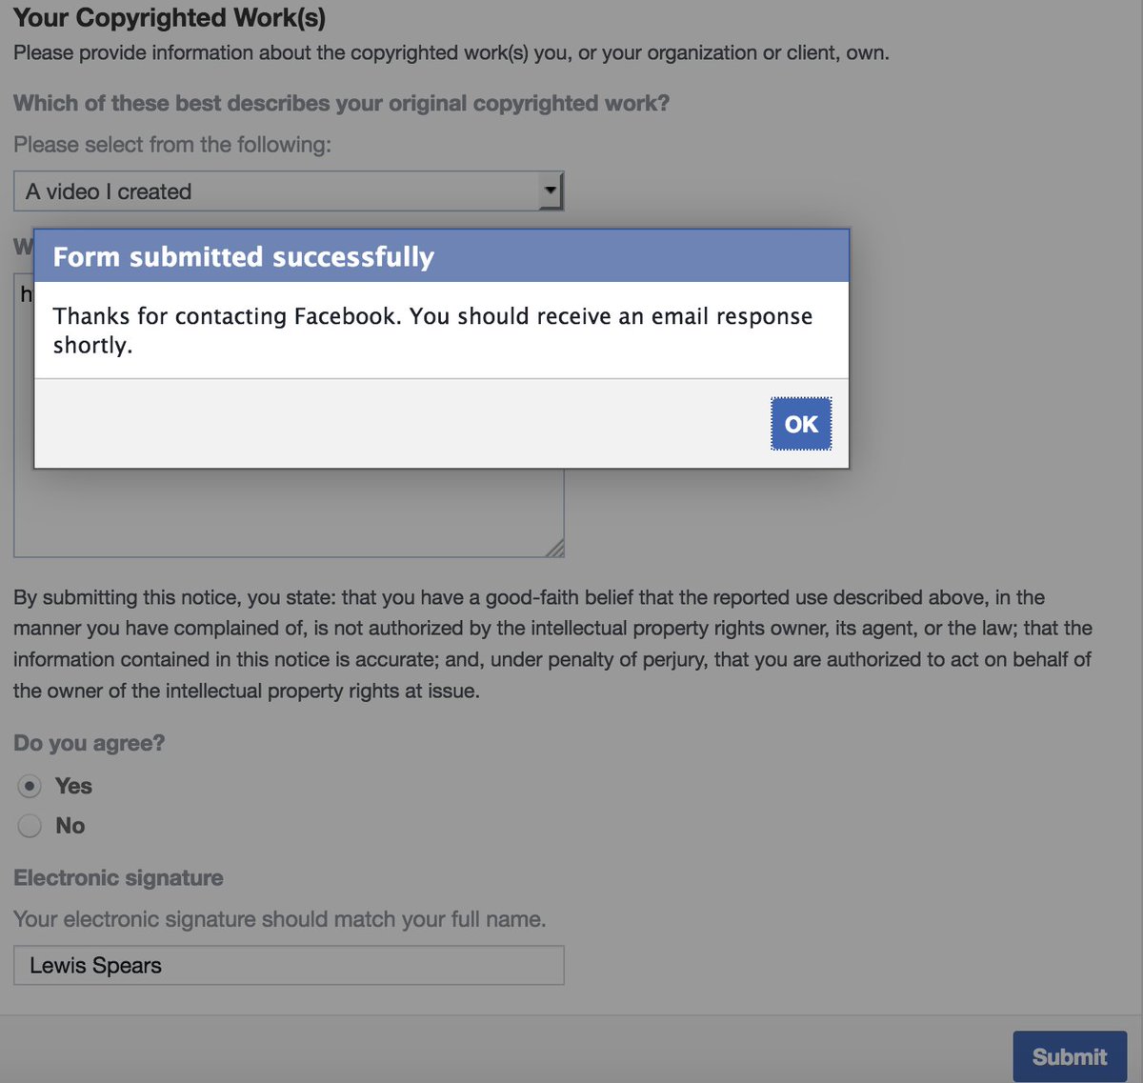Click 'Form submitted successfully' dialog title
This screenshot has width=1143, height=1083.
tap(243, 256)
